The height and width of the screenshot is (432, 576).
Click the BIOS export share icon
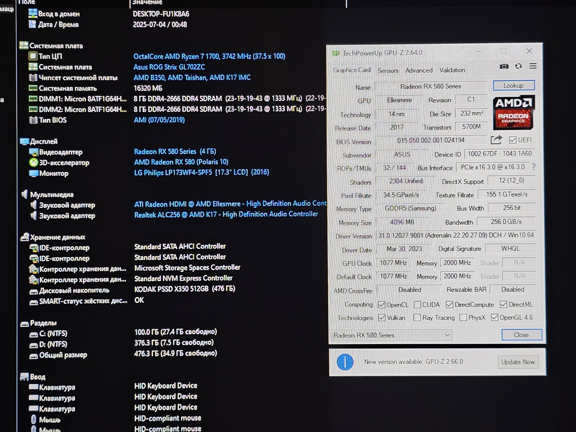[x=496, y=140]
